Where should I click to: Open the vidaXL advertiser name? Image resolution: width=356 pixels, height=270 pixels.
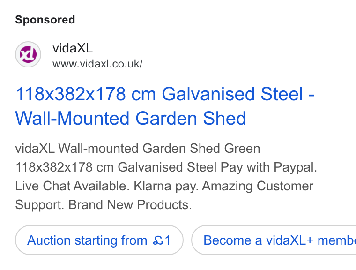73,48
